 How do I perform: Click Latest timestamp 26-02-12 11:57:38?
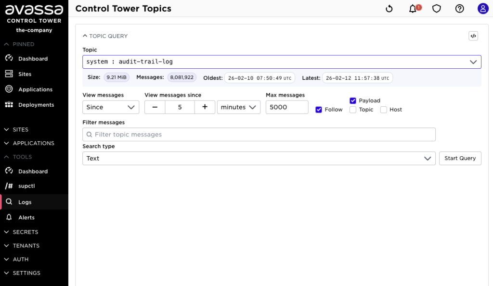coord(357,78)
